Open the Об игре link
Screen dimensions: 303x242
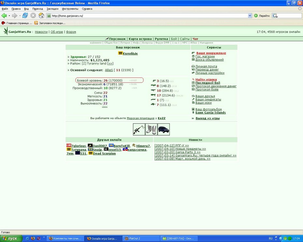pos(57,32)
